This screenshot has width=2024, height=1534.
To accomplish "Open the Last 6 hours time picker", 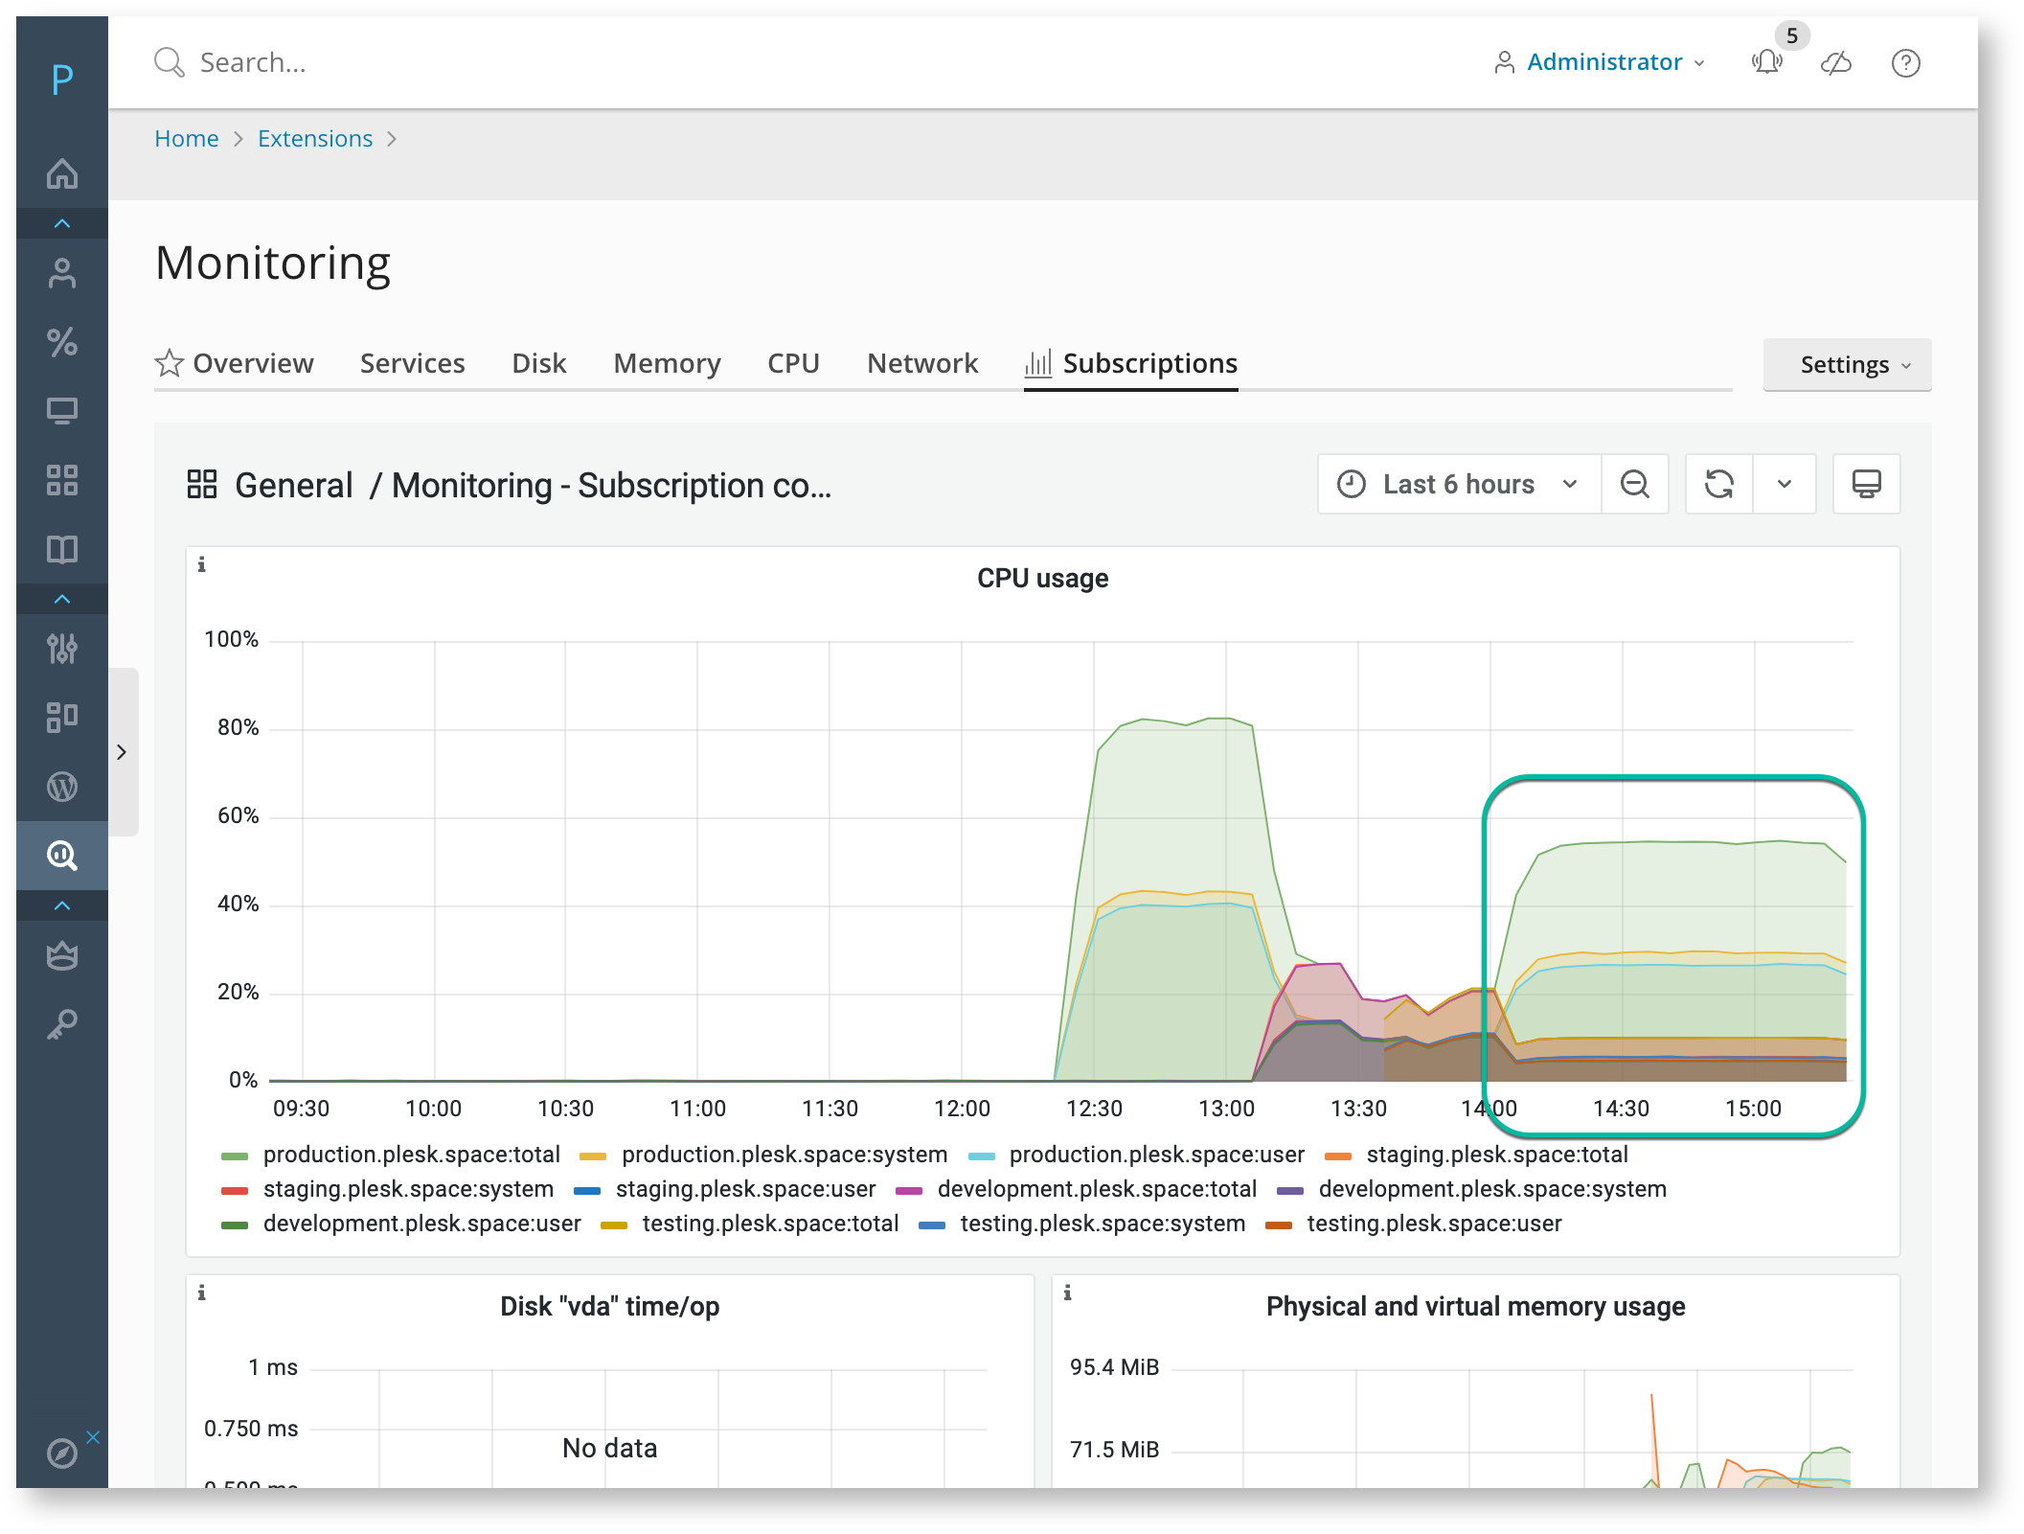I will click(x=1459, y=484).
